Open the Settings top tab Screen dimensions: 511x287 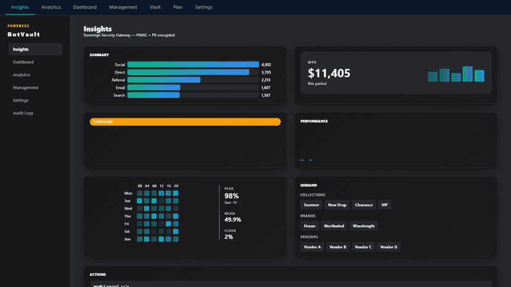tap(204, 7)
